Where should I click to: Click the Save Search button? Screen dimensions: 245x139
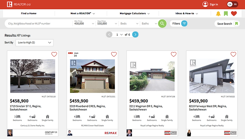(227, 23)
